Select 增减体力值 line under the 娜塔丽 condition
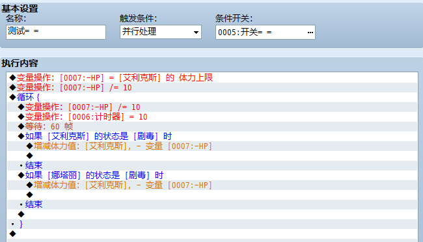 tap(211, 185)
